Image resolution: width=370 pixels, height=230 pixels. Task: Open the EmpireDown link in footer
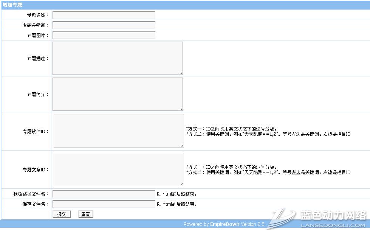pyautogui.click(x=224, y=224)
